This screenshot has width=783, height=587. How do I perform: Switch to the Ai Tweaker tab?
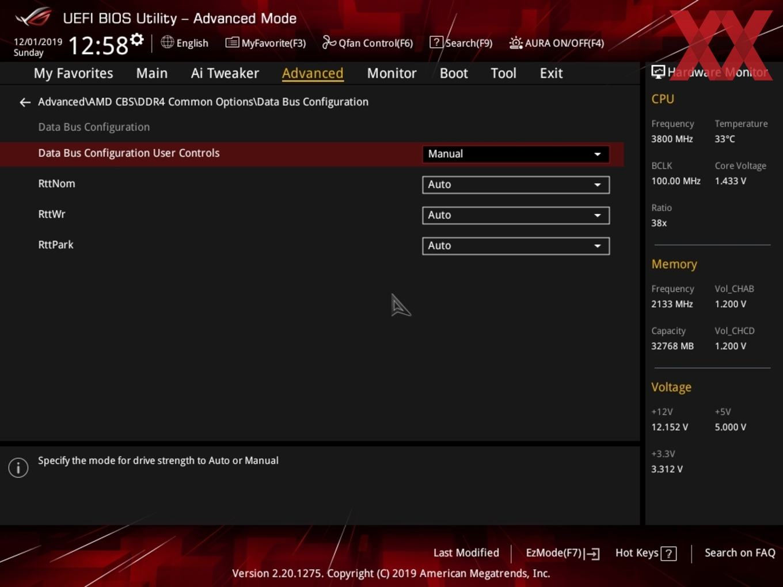click(225, 73)
